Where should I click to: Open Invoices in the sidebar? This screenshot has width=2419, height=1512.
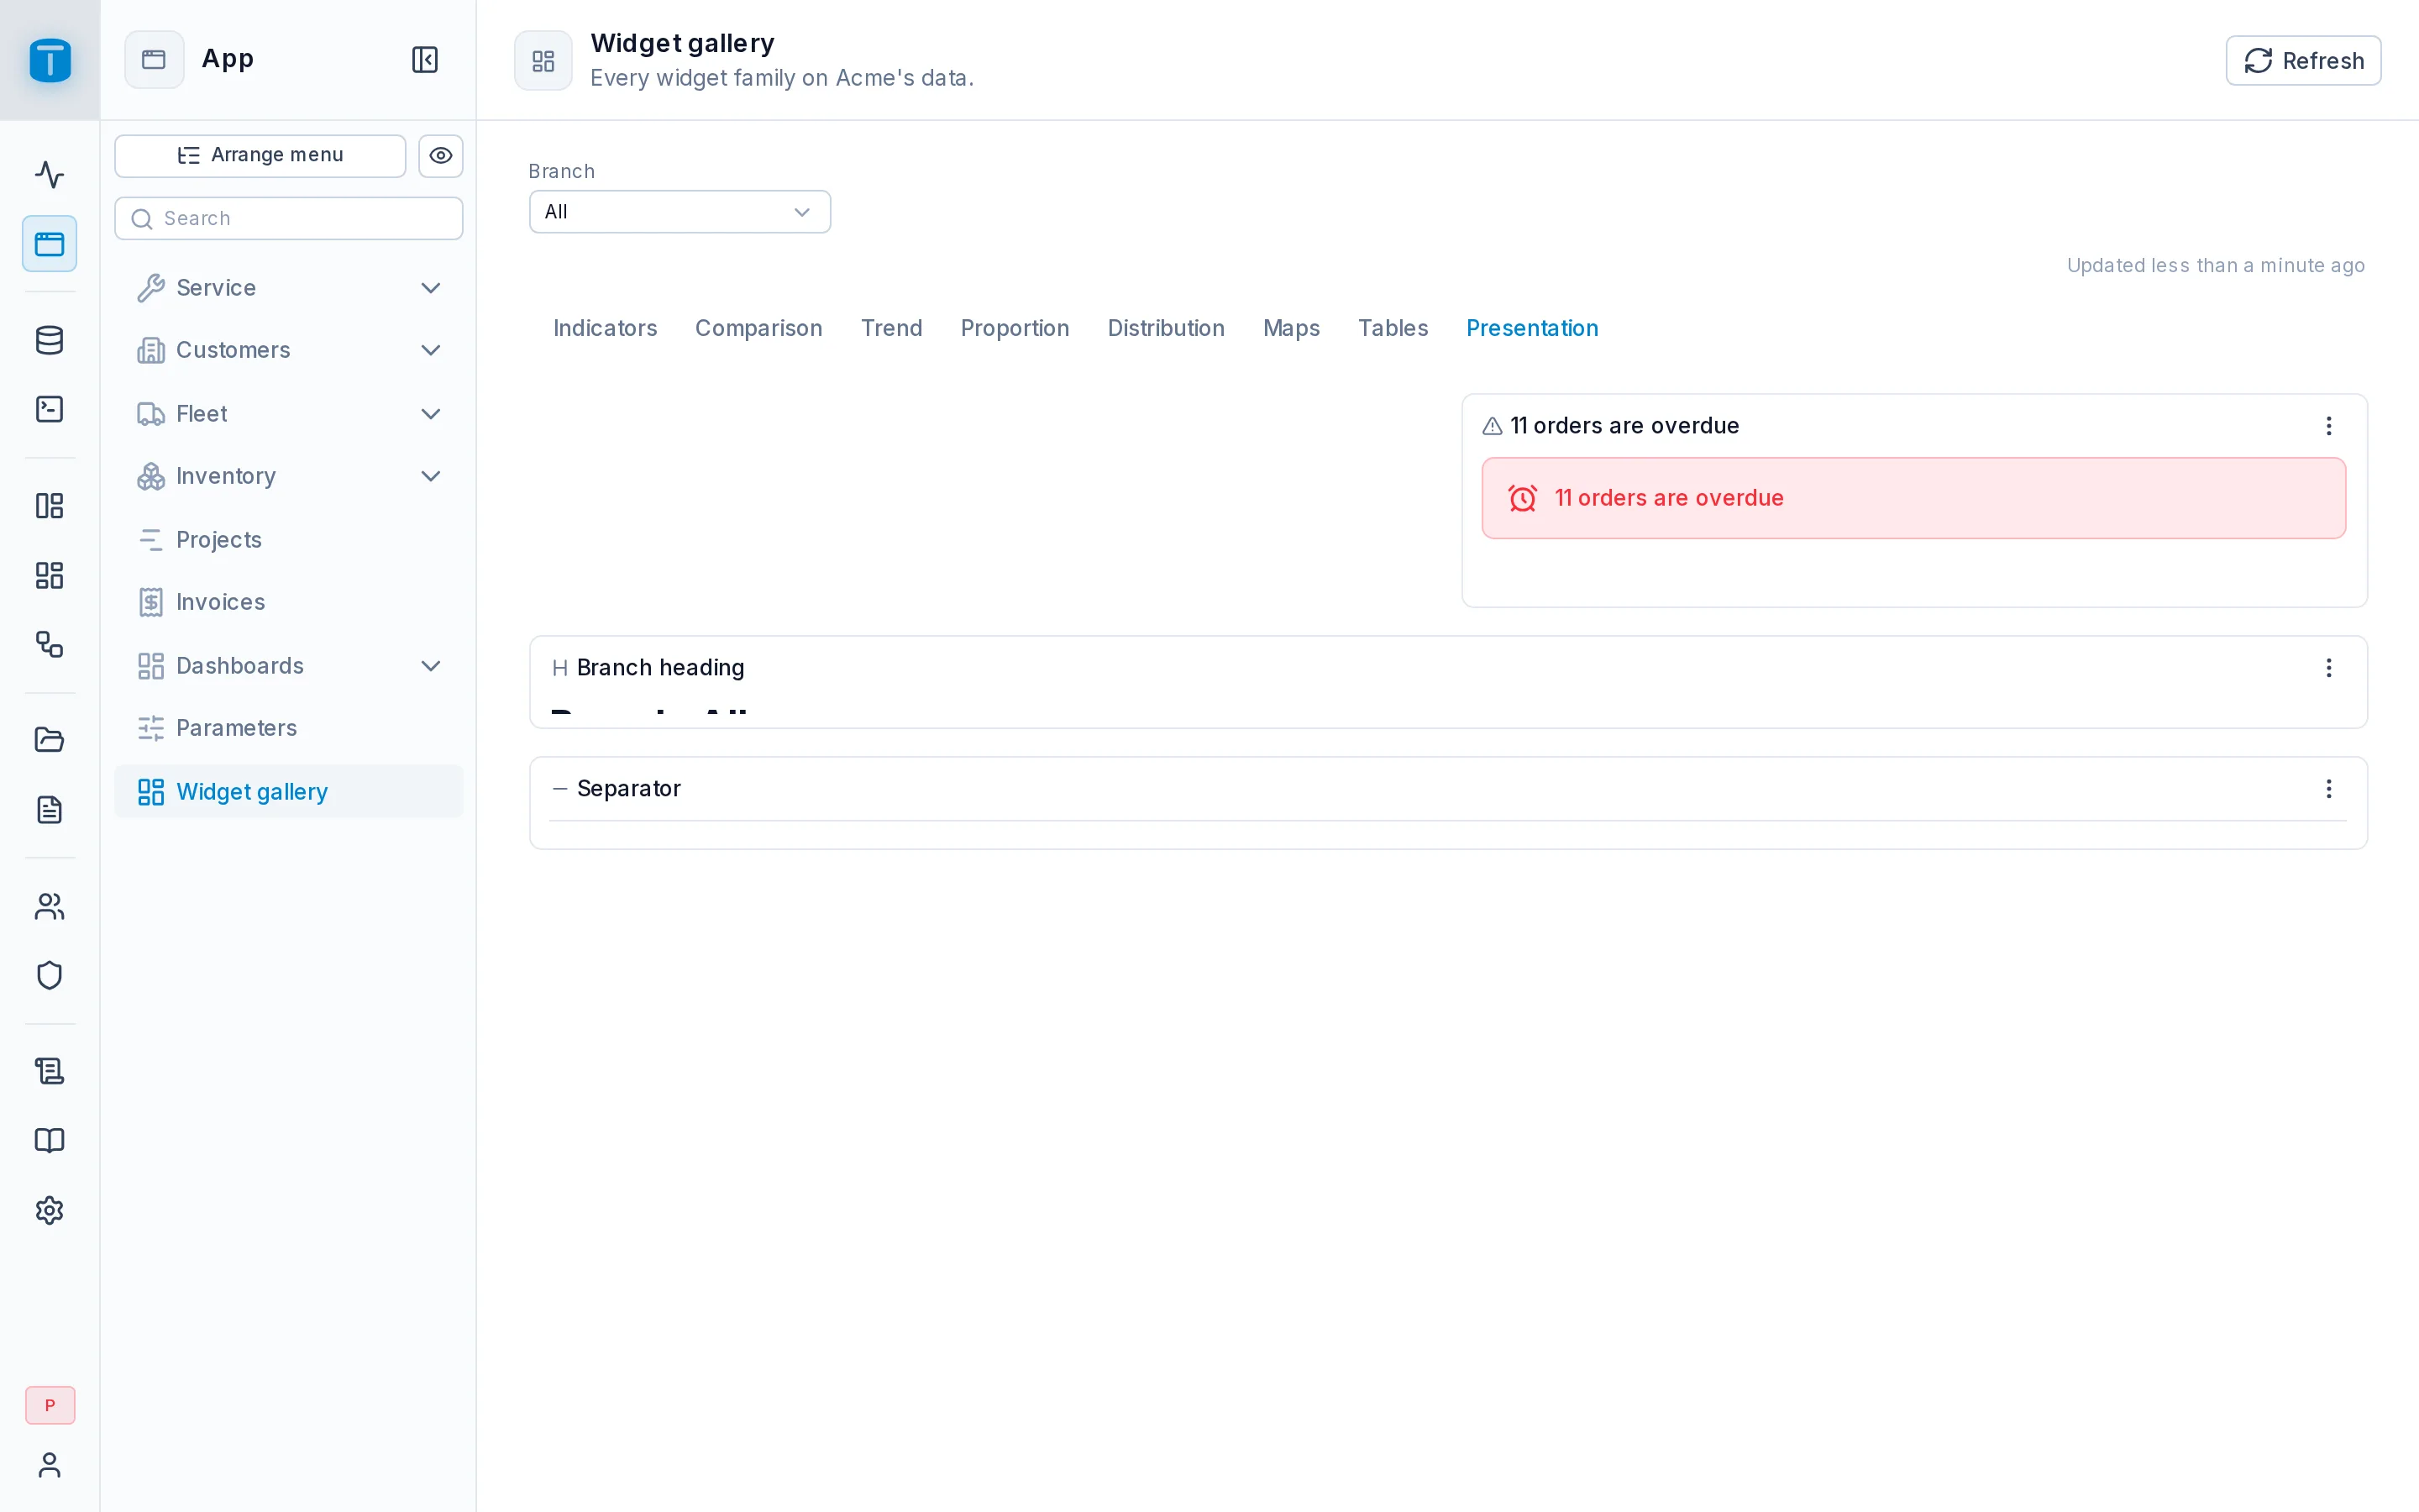click(289, 602)
